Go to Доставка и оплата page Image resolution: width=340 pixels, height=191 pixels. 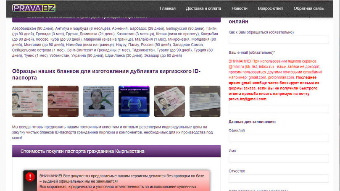pyautogui.click(x=204, y=8)
